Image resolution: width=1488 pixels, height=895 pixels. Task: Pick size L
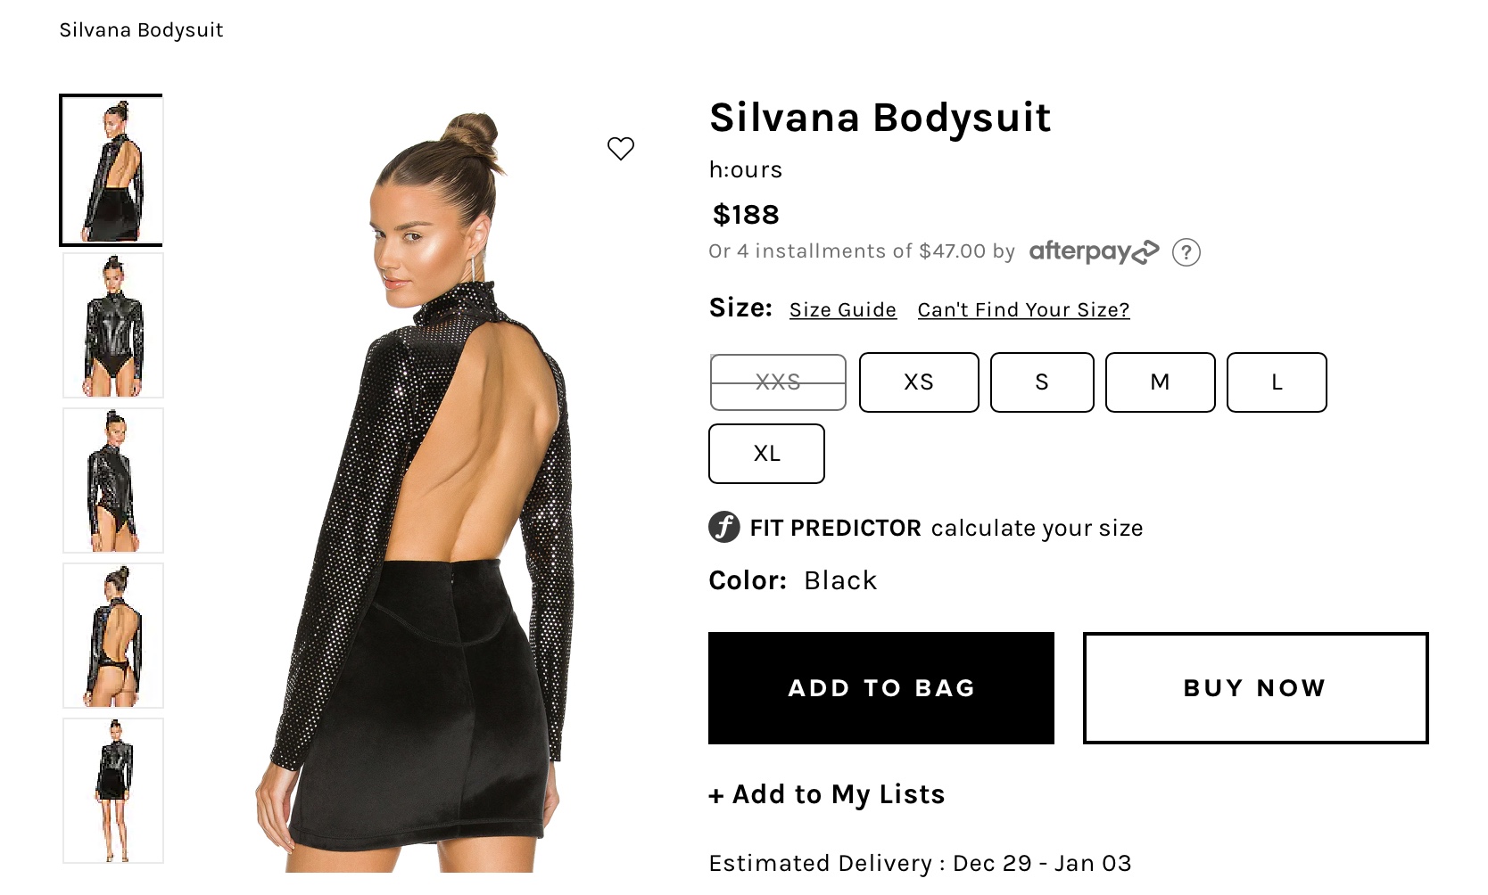[1277, 382]
